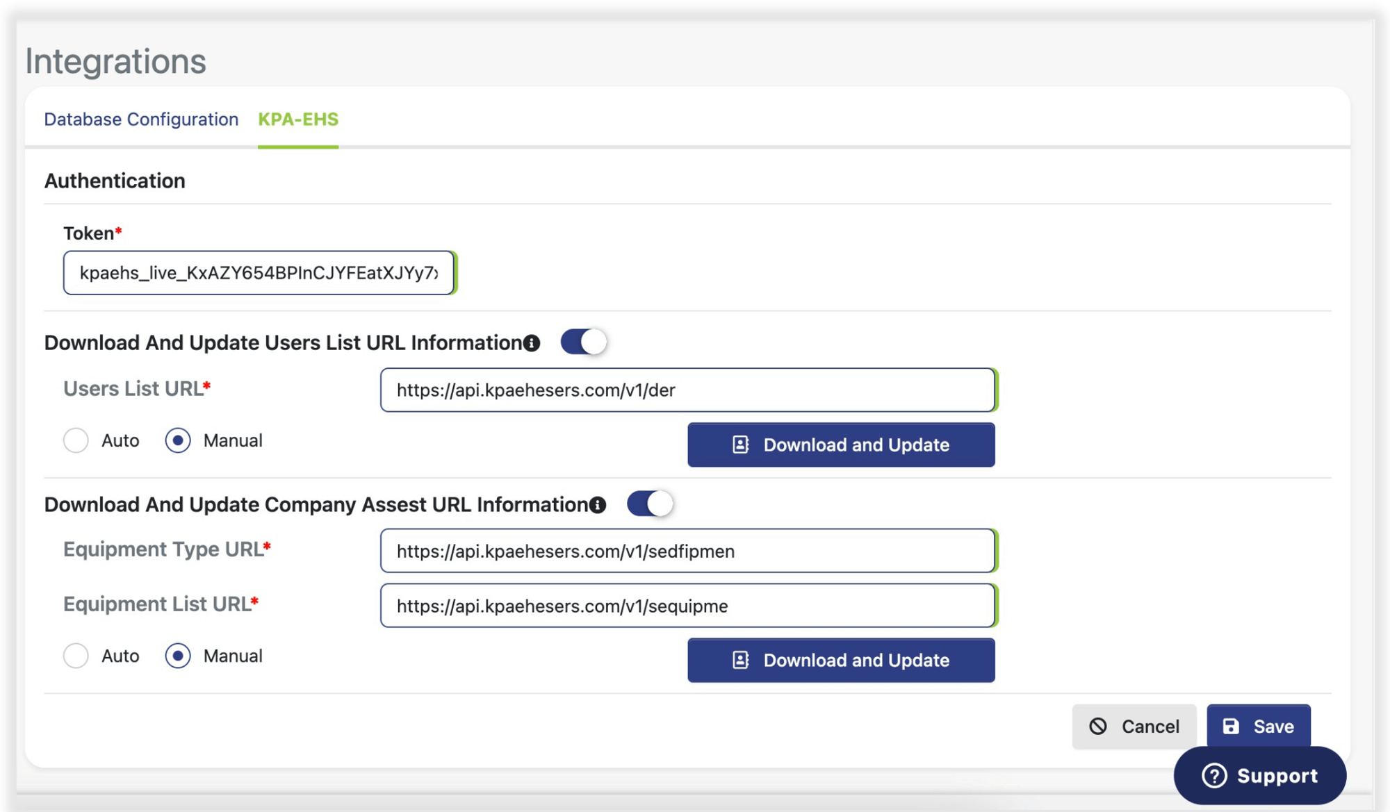Click the Integrations page title
The height and width of the screenshot is (812, 1390).
pos(116,61)
